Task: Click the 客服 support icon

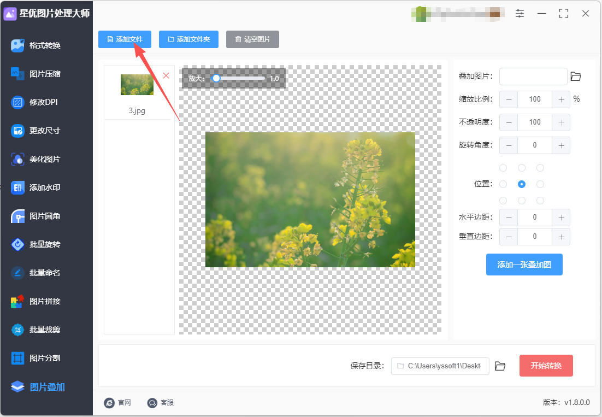Action: [x=152, y=402]
